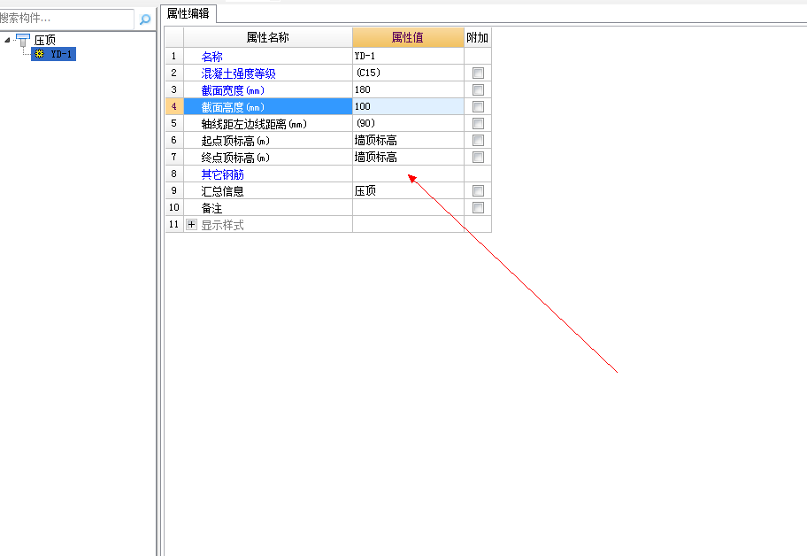Click row number 8 header
Screen dimensions: 807x556
click(x=174, y=174)
